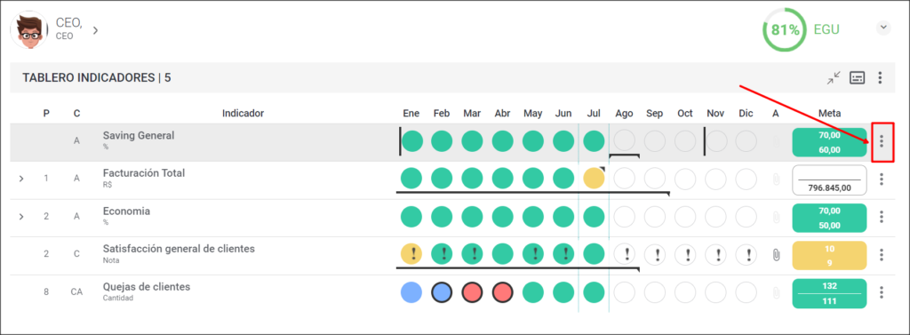Click the green June circle for Facturación Total

(x=563, y=179)
